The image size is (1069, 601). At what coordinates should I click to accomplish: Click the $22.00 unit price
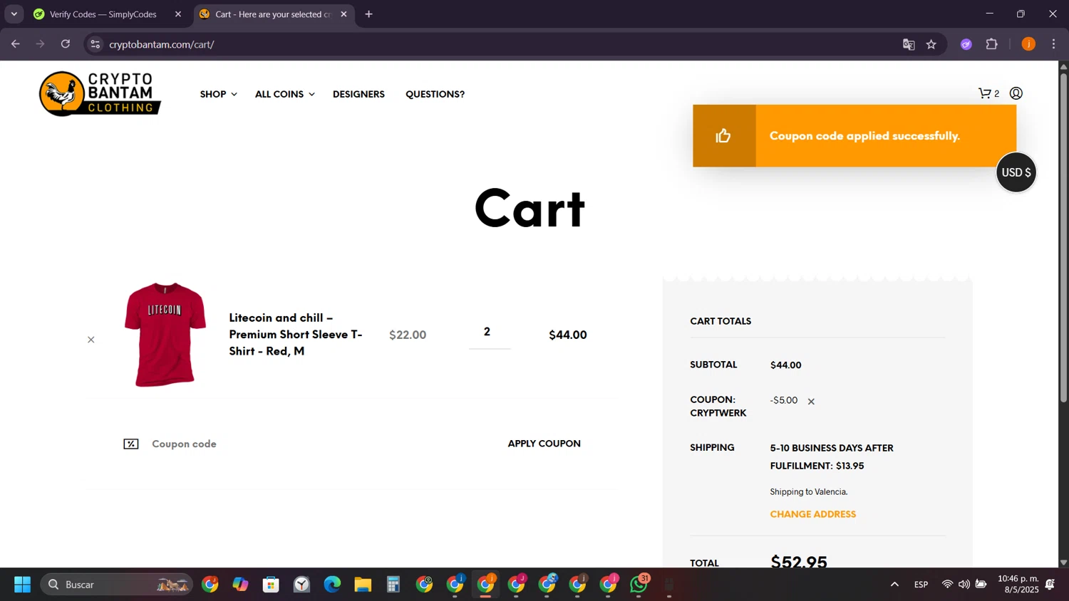pos(408,335)
